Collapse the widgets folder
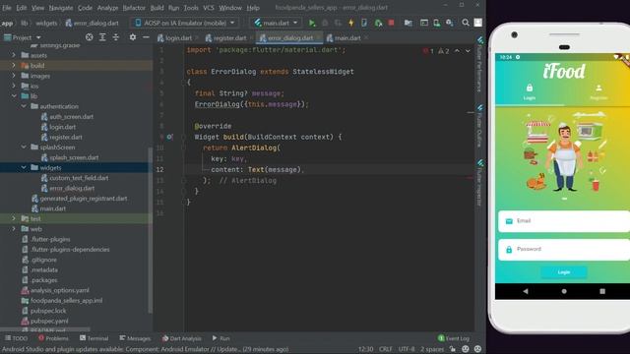This screenshot has height=354, width=630. [x=24, y=167]
